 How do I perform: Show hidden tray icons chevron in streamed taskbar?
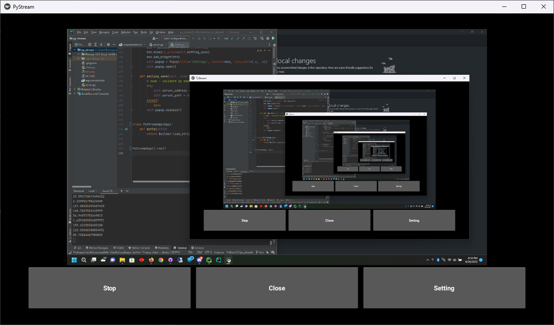pos(428,260)
